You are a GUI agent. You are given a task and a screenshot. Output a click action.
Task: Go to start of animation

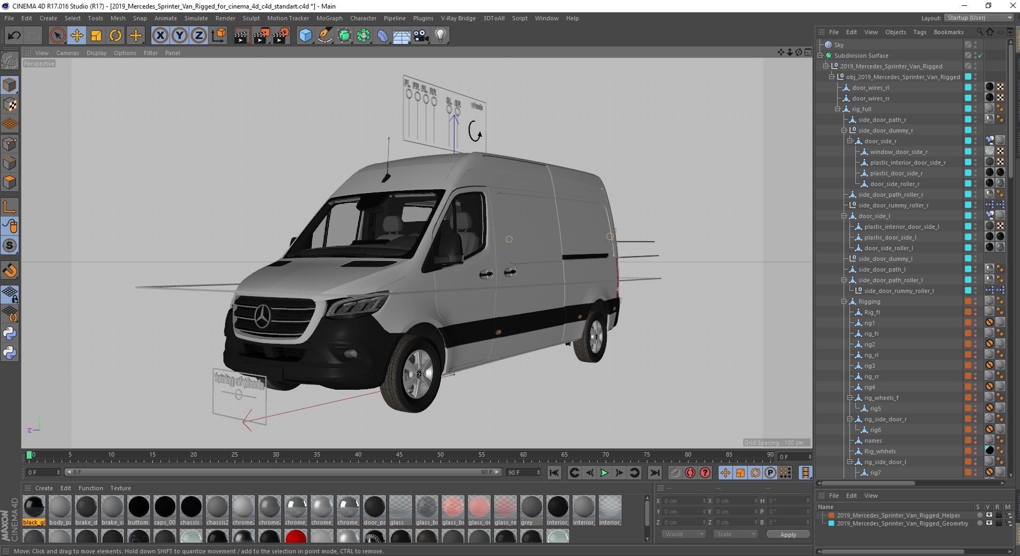(x=554, y=473)
